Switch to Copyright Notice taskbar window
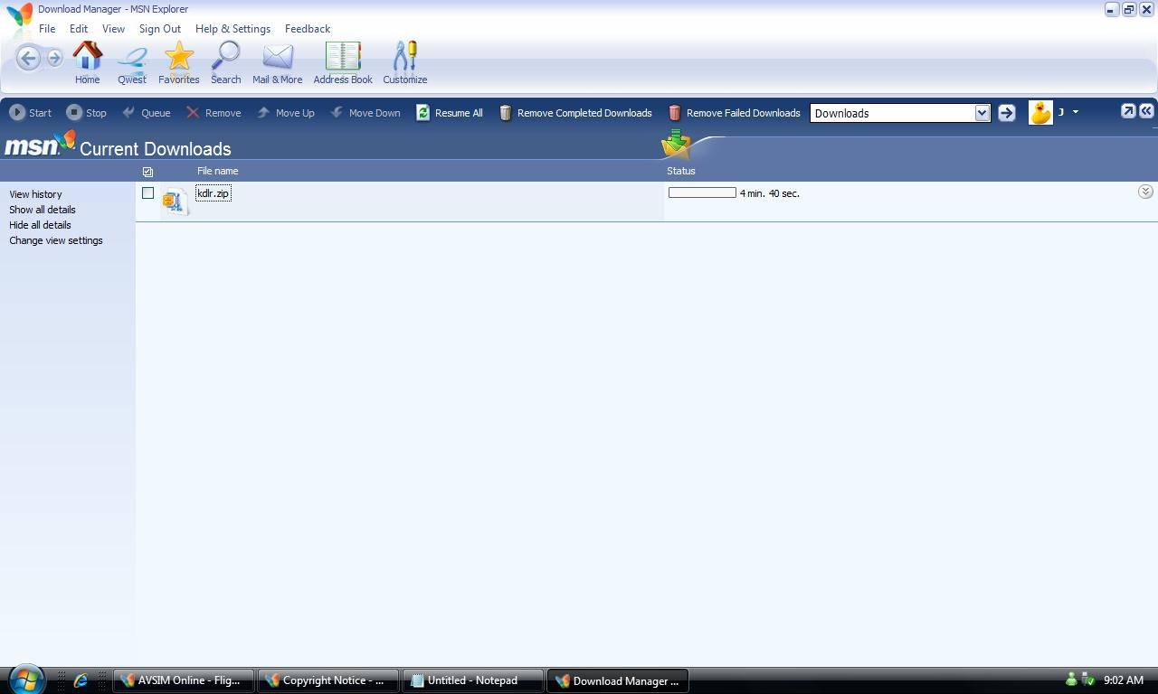The width and height of the screenshot is (1158, 694). pos(328,680)
